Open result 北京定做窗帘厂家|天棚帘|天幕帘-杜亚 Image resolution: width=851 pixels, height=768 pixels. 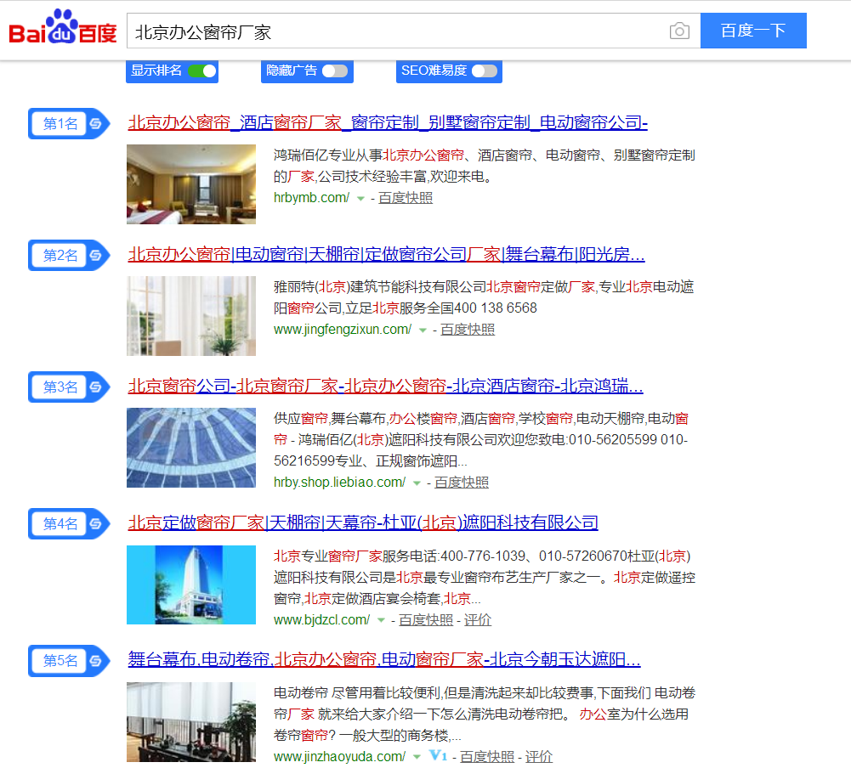coord(363,522)
